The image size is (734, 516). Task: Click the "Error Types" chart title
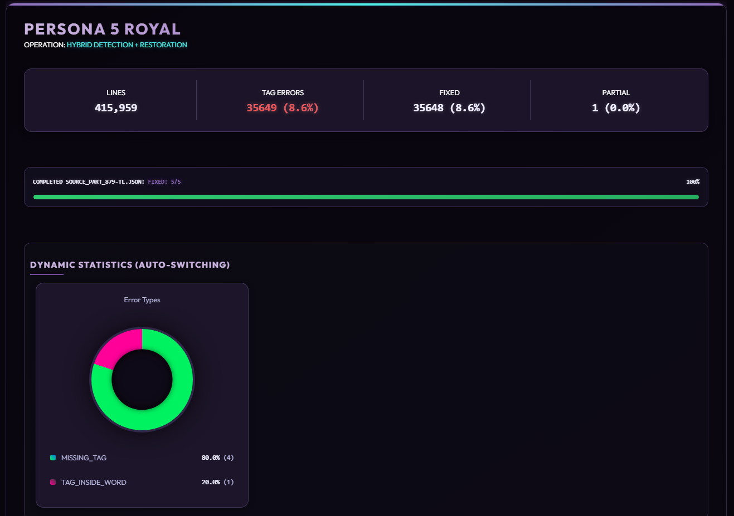pyautogui.click(x=142, y=299)
